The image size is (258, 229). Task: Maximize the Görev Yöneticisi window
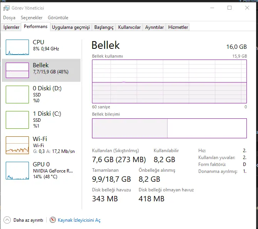point(230,8)
